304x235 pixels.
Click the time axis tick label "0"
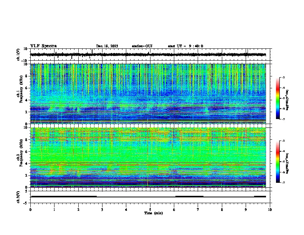pos(30,210)
